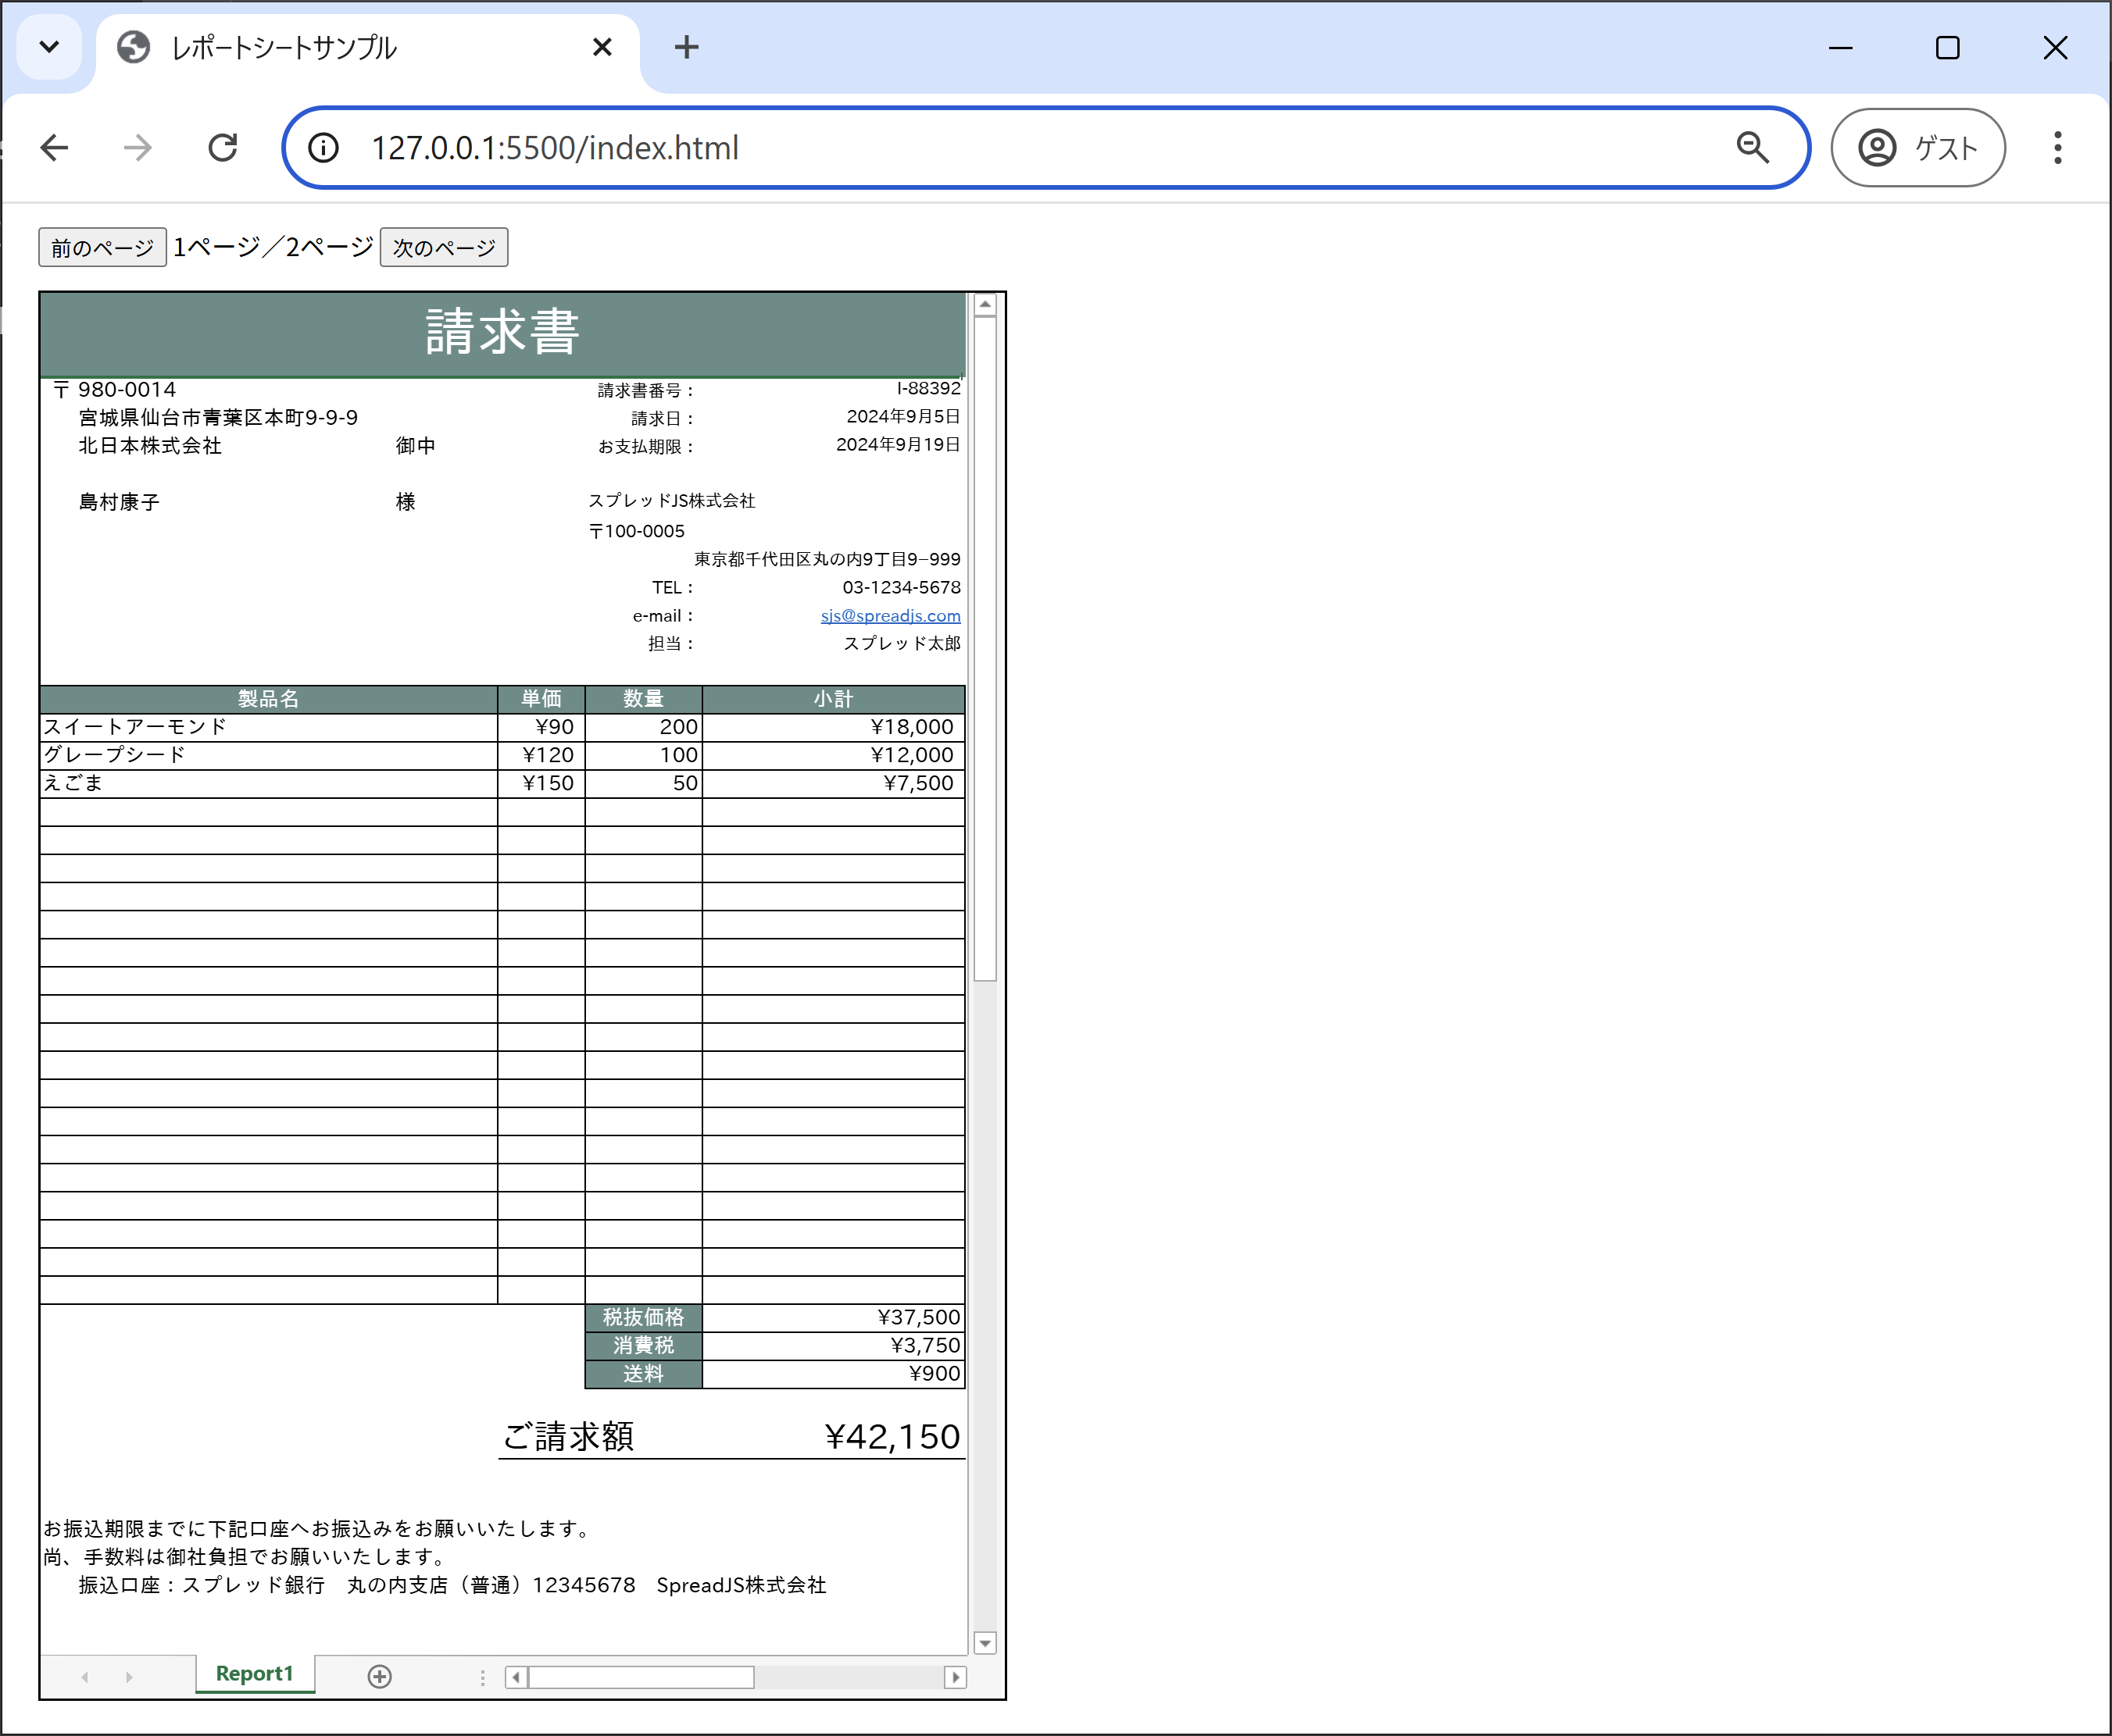The height and width of the screenshot is (1736, 2112).
Task: Switch to the Report1 sheet tab
Action: tap(256, 1673)
